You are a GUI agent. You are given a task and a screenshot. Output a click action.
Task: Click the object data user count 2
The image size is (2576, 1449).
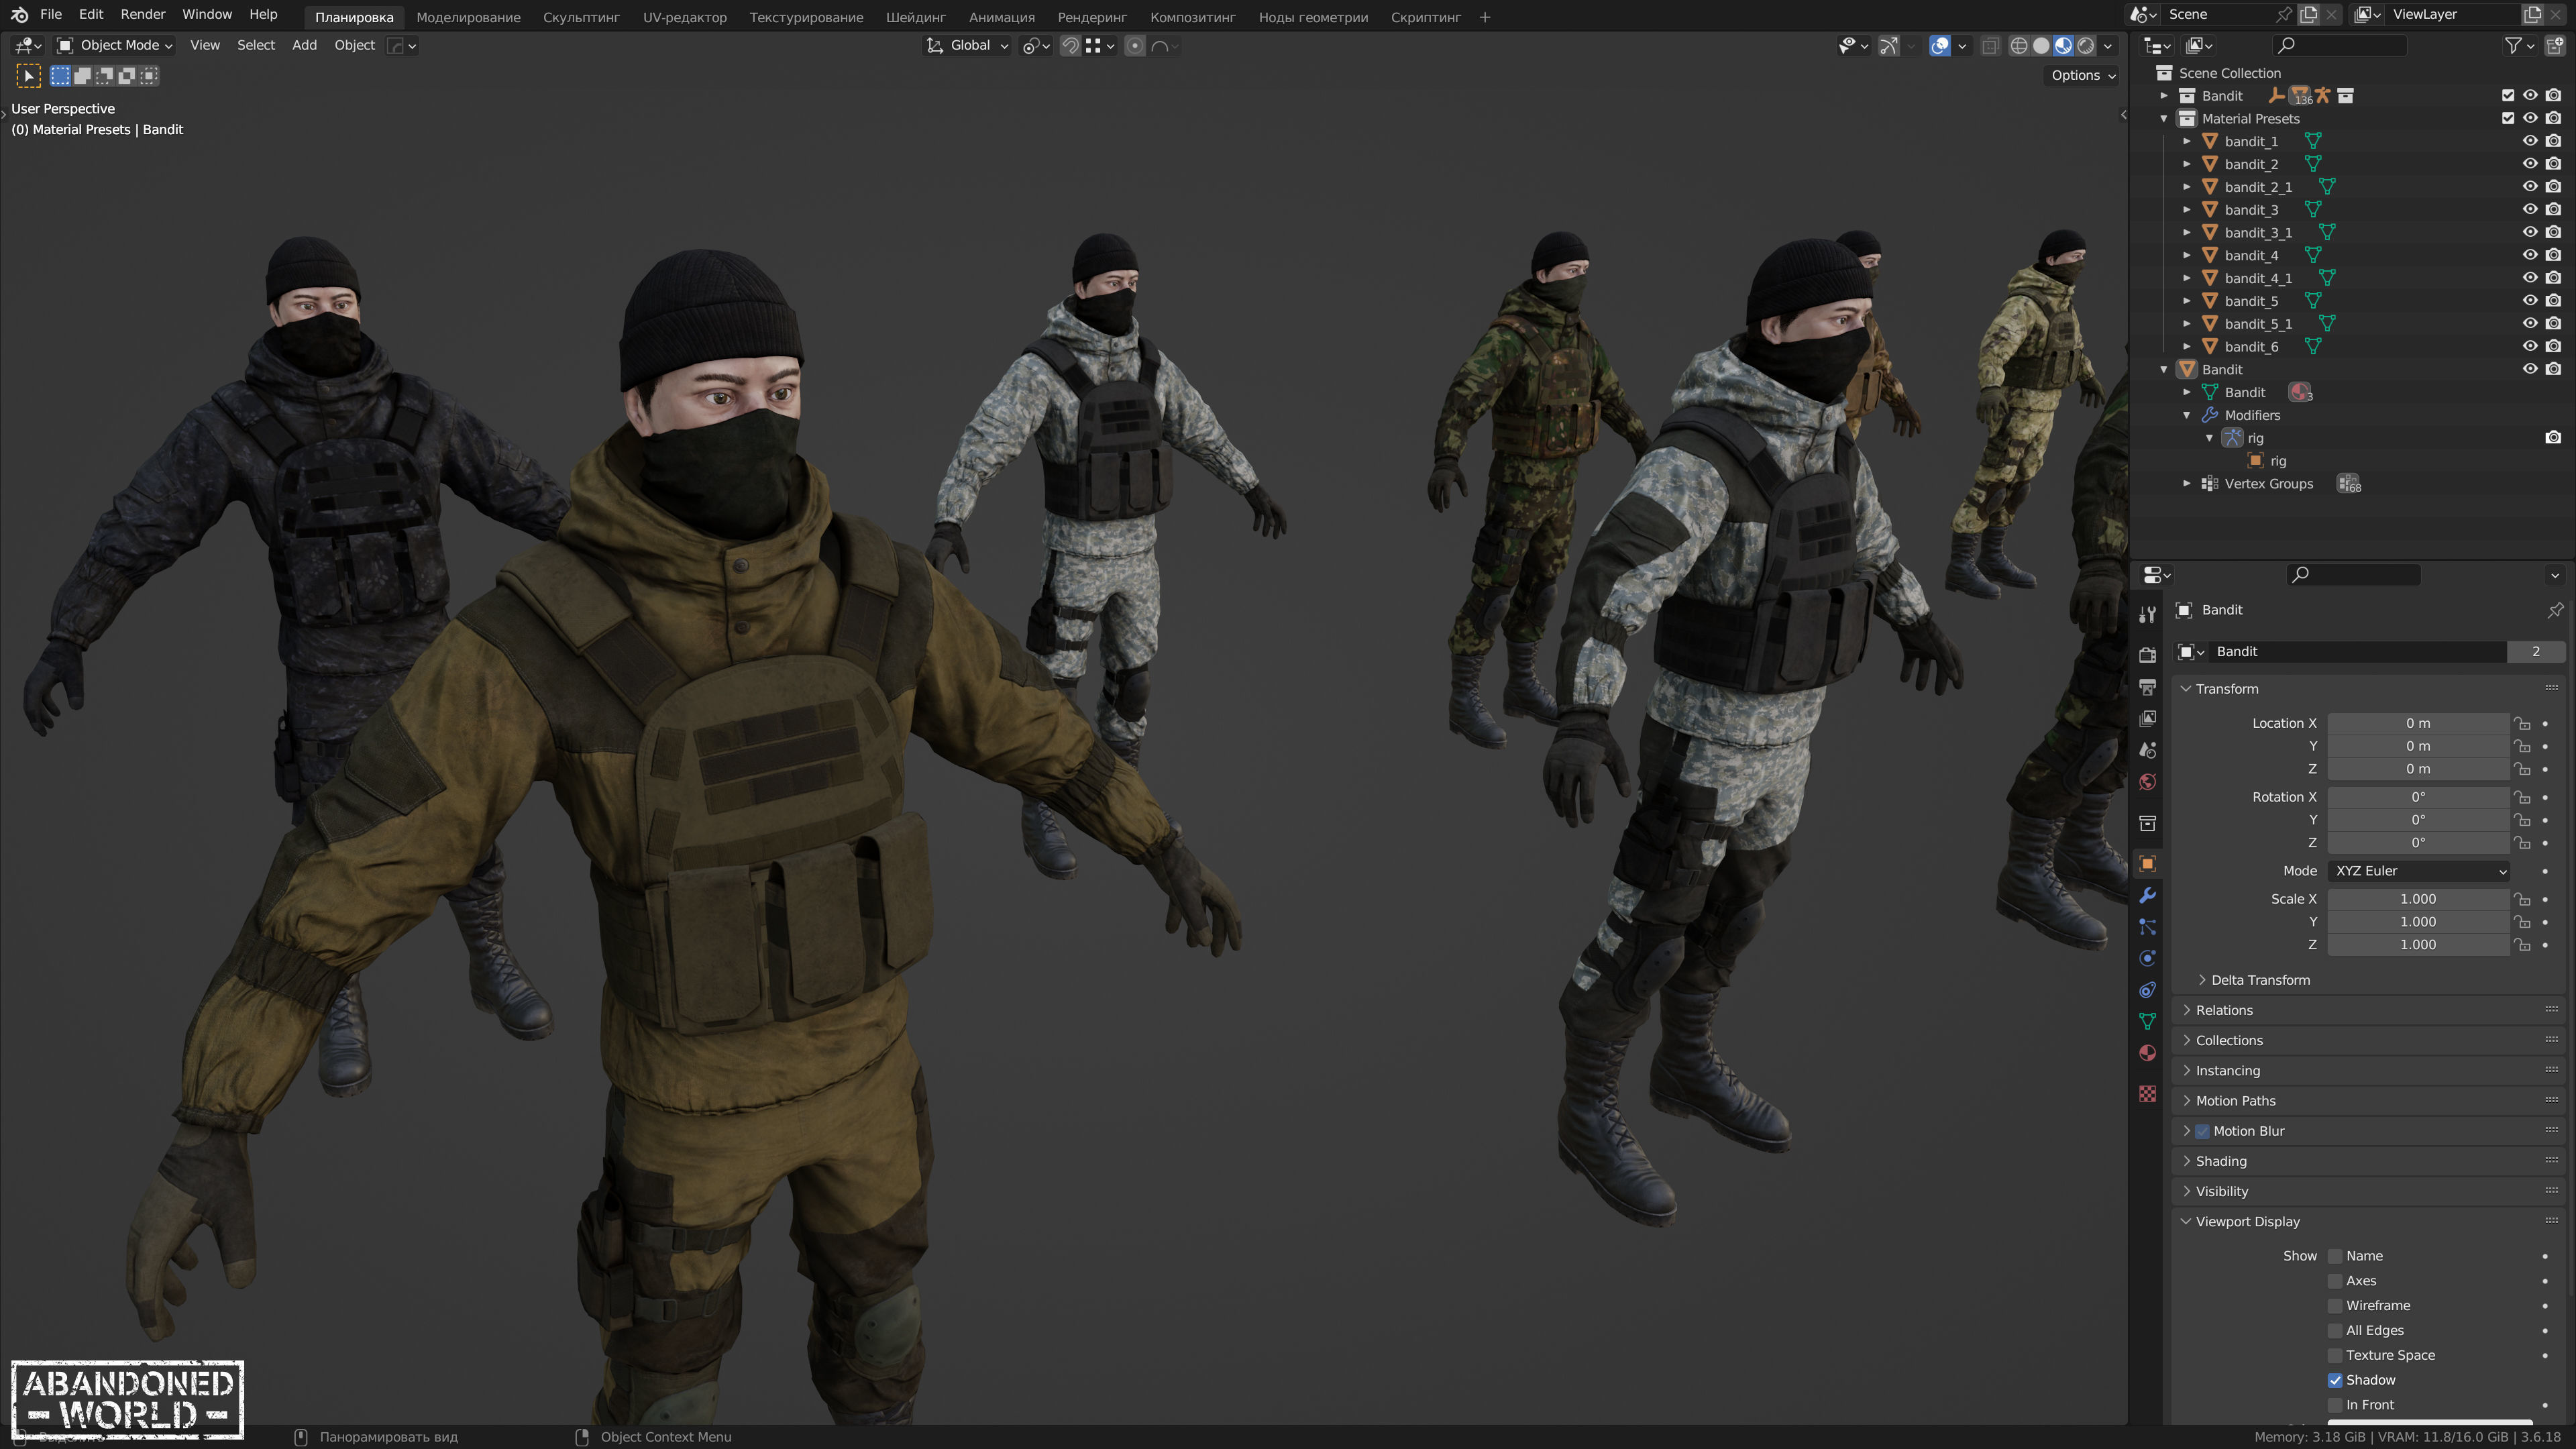pos(2535,652)
